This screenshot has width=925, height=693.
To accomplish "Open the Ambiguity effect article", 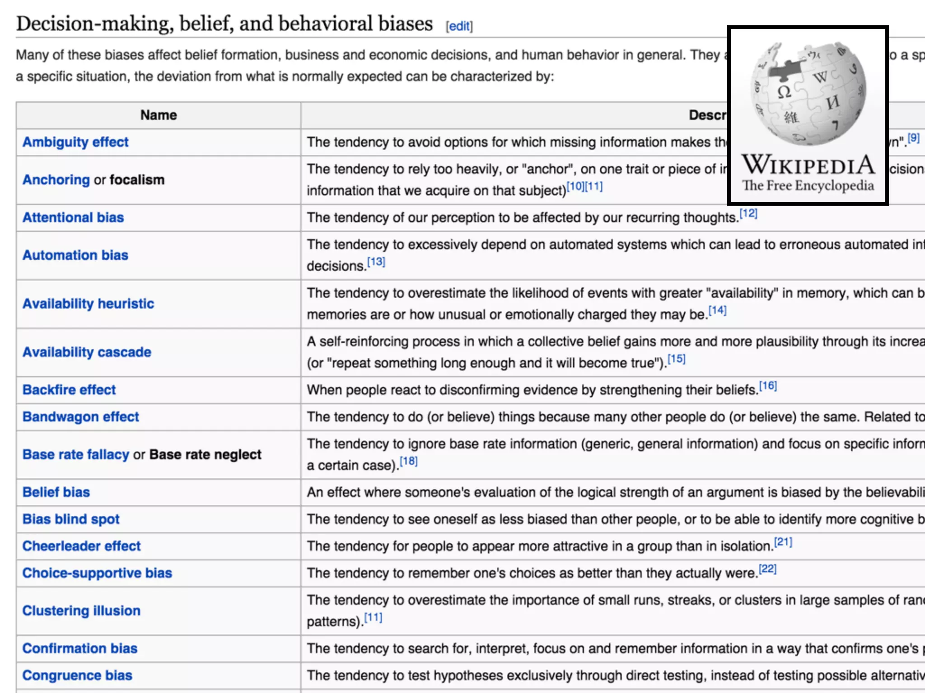I will (x=75, y=142).
